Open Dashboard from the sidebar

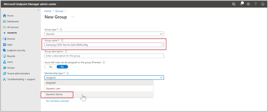click(13, 21)
